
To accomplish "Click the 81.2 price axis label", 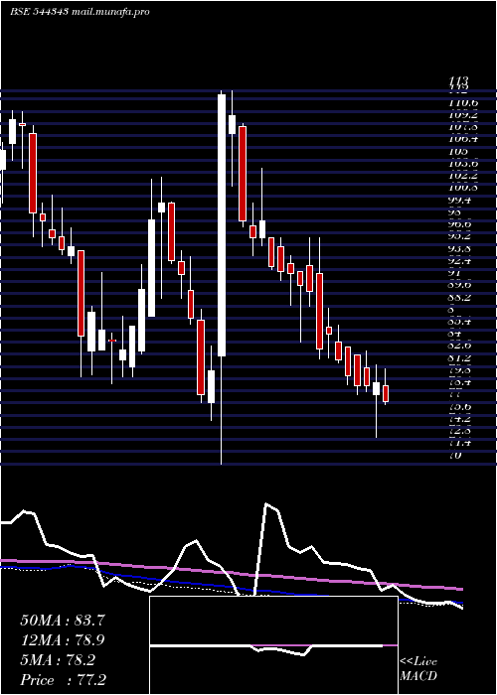I will (461, 358).
